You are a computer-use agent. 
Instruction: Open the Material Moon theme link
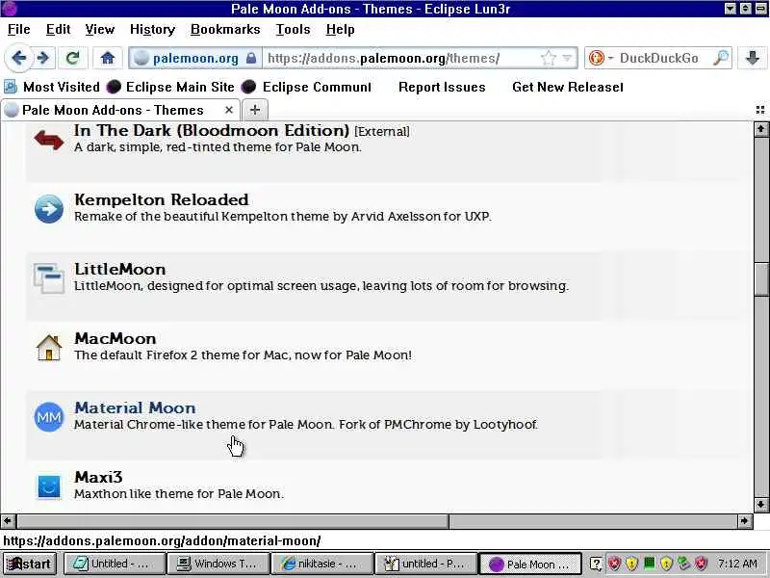pos(135,407)
